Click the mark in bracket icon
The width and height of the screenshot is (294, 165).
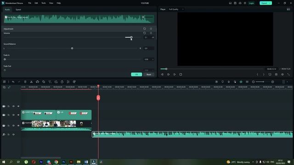point(257,74)
